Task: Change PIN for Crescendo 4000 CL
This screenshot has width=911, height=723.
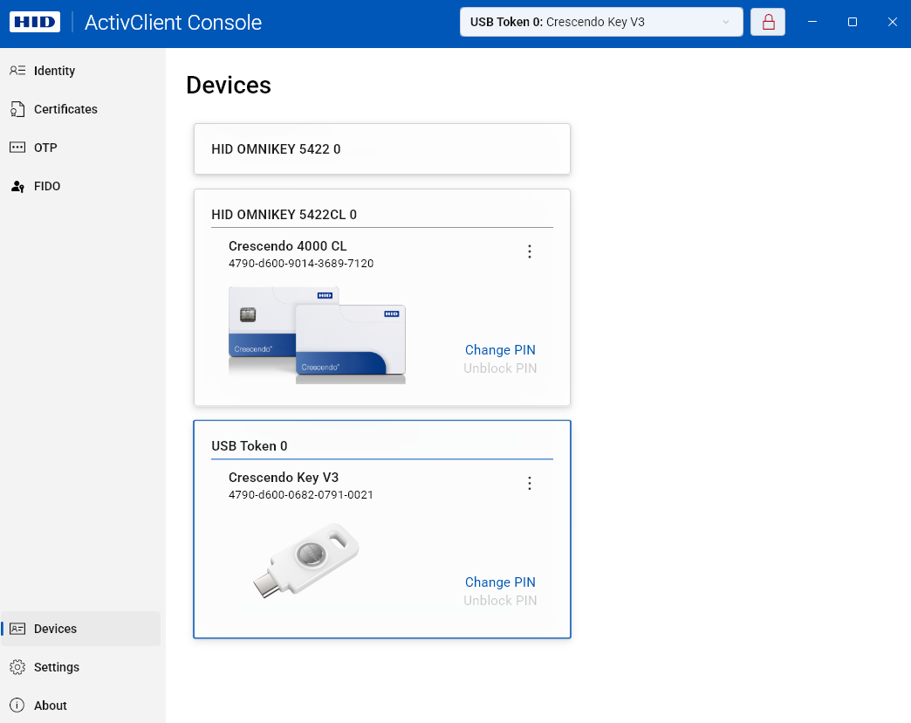Action: click(x=500, y=350)
